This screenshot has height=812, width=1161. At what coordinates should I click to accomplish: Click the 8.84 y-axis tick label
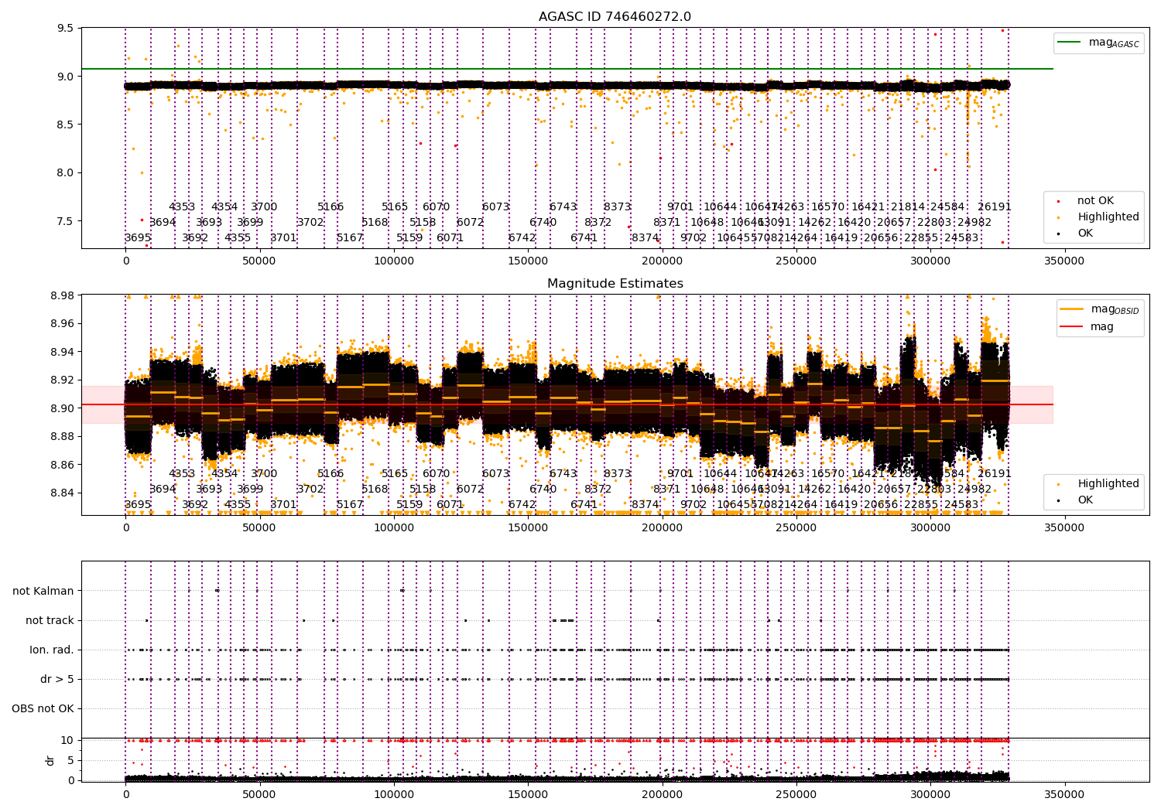(x=62, y=493)
